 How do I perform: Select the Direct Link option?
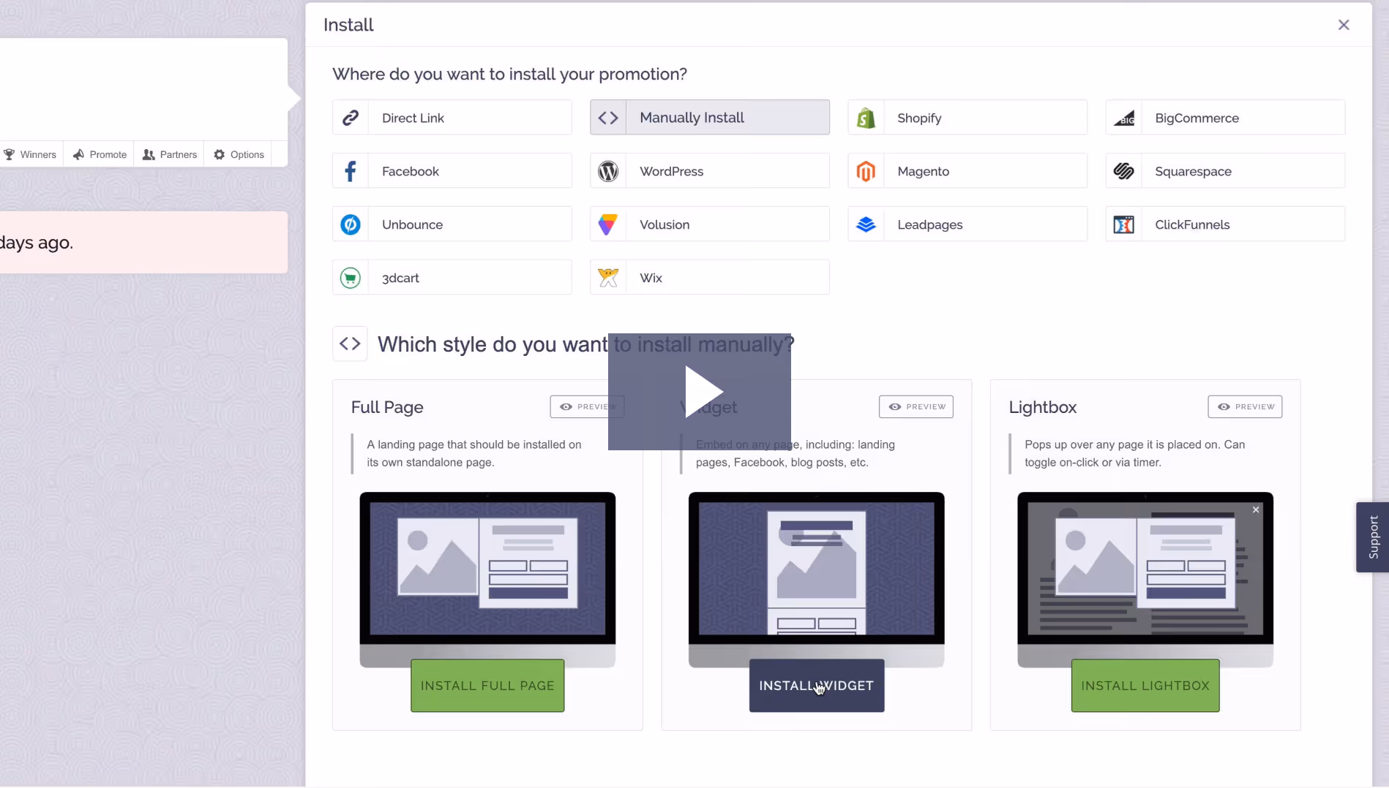451,117
